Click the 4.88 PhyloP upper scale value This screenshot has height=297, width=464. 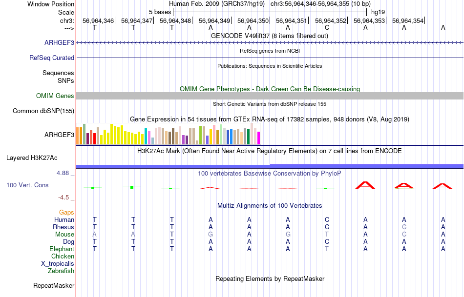pos(63,173)
